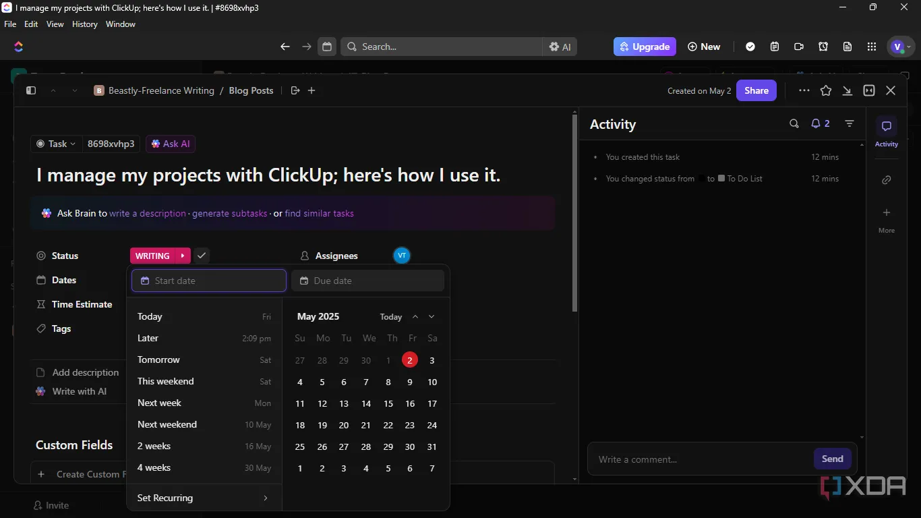Add to another list with plus icon
This screenshot has height=518, width=921.
tap(311, 90)
